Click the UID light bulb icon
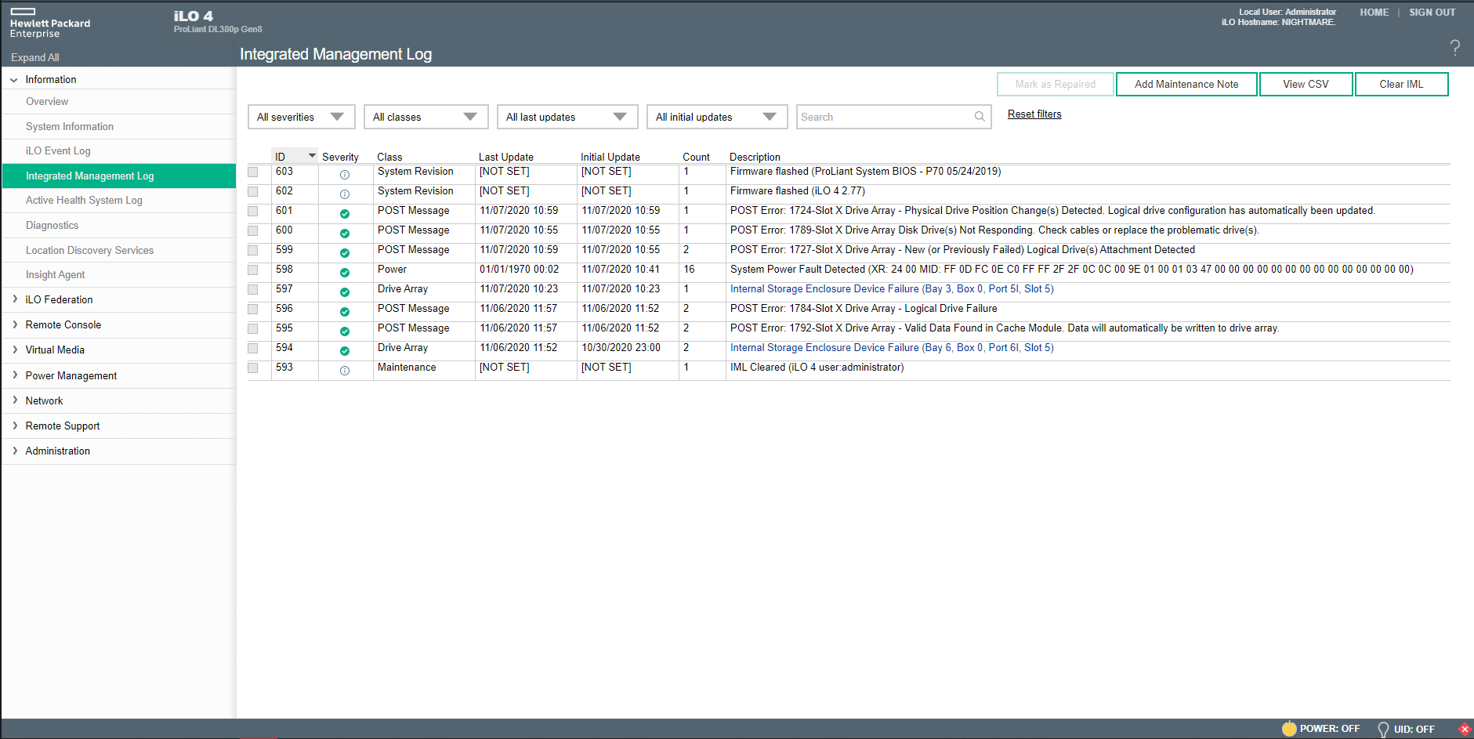The image size is (1474, 739). click(x=1383, y=730)
